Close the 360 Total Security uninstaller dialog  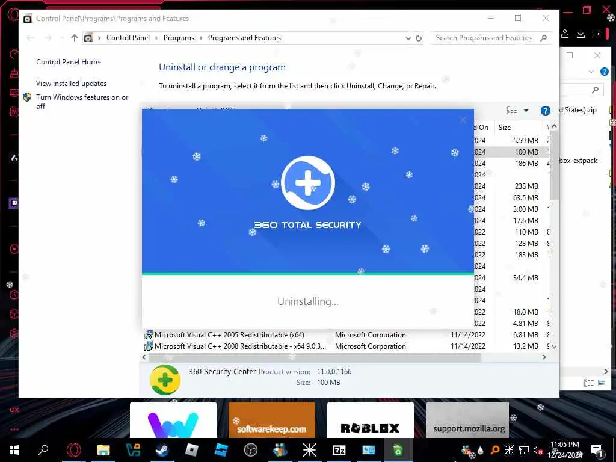click(463, 120)
